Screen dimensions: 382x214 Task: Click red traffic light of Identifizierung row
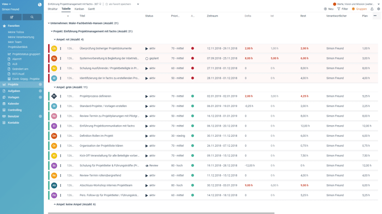pos(192,78)
